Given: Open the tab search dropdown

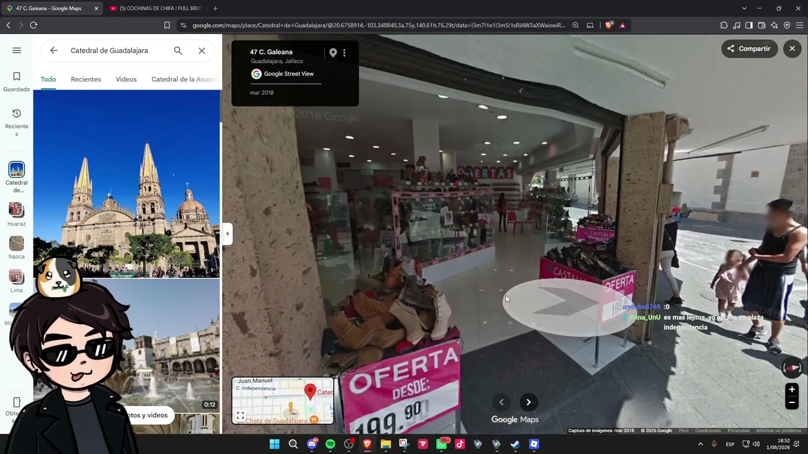Looking at the screenshot, I should 744,8.
